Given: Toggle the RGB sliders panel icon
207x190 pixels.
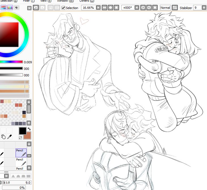Looking at the screenshot, I should pos(3,8).
